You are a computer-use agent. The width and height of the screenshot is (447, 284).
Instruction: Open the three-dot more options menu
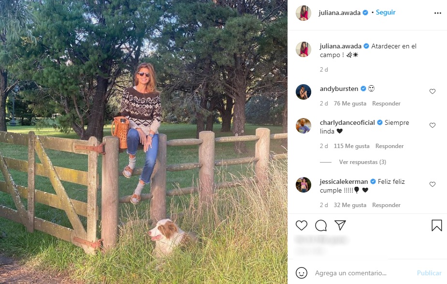[438, 13]
